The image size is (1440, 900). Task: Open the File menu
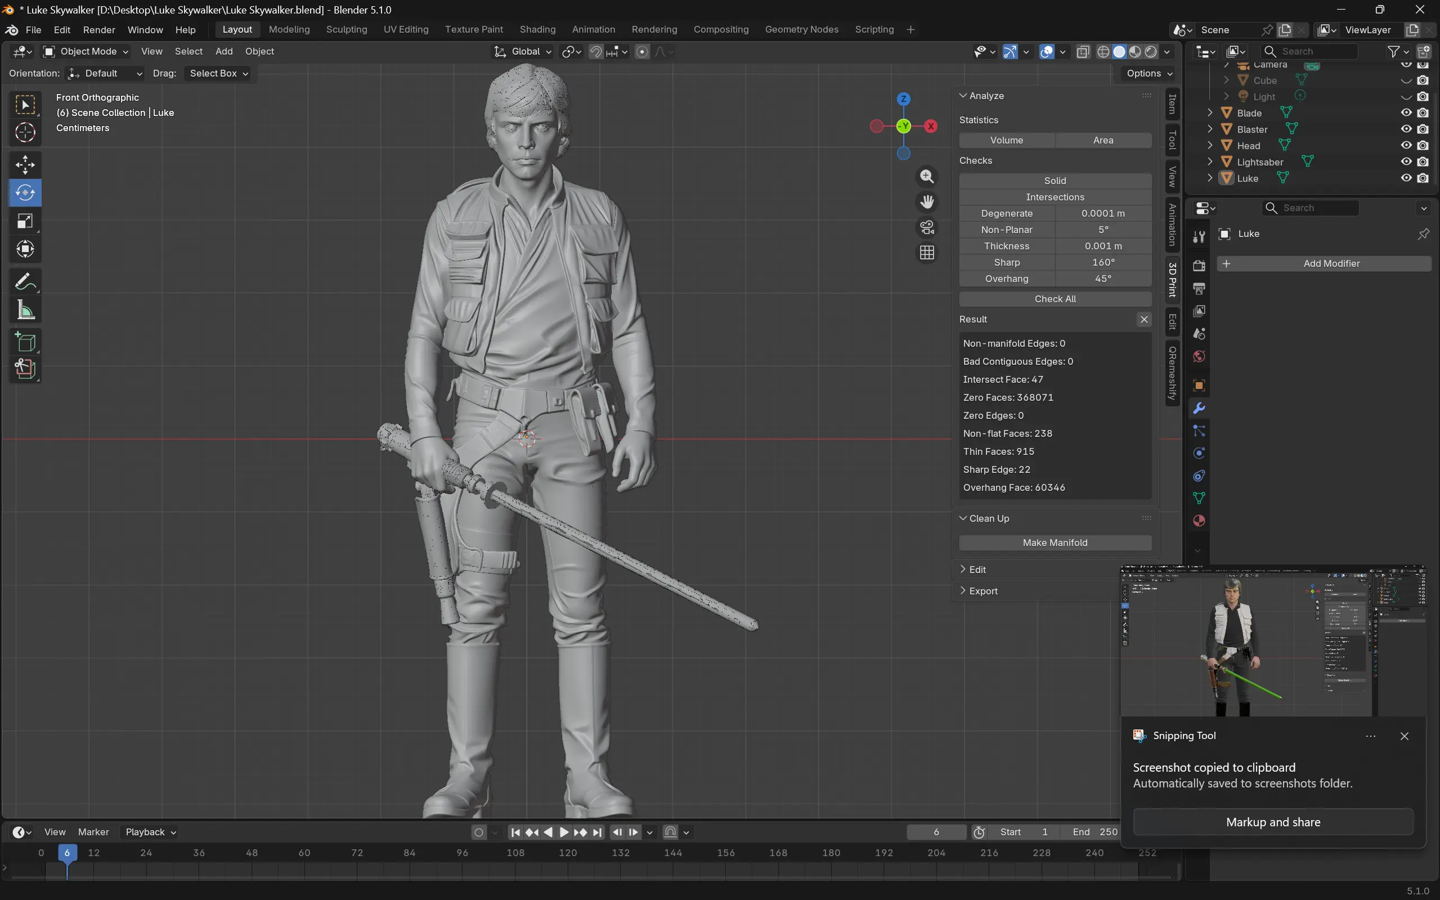coord(33,30)
